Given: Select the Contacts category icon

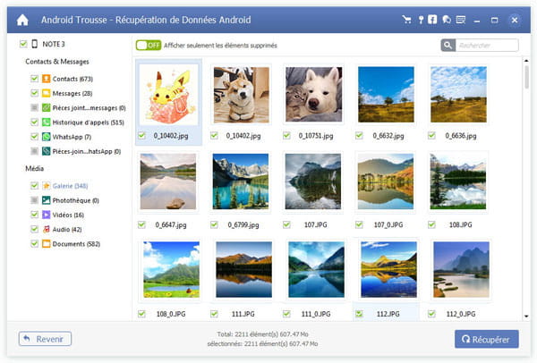Looking at the screenshot, I should pyautogui.click(x=46, y=79).
